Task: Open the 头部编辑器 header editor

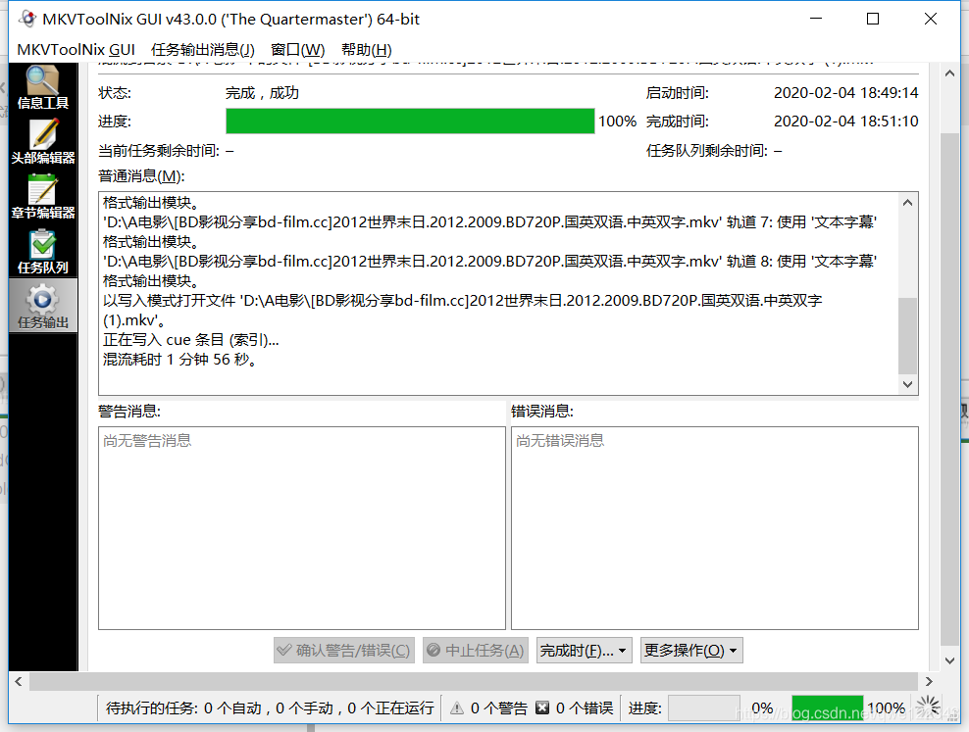Action: click(x=42, y=142)
